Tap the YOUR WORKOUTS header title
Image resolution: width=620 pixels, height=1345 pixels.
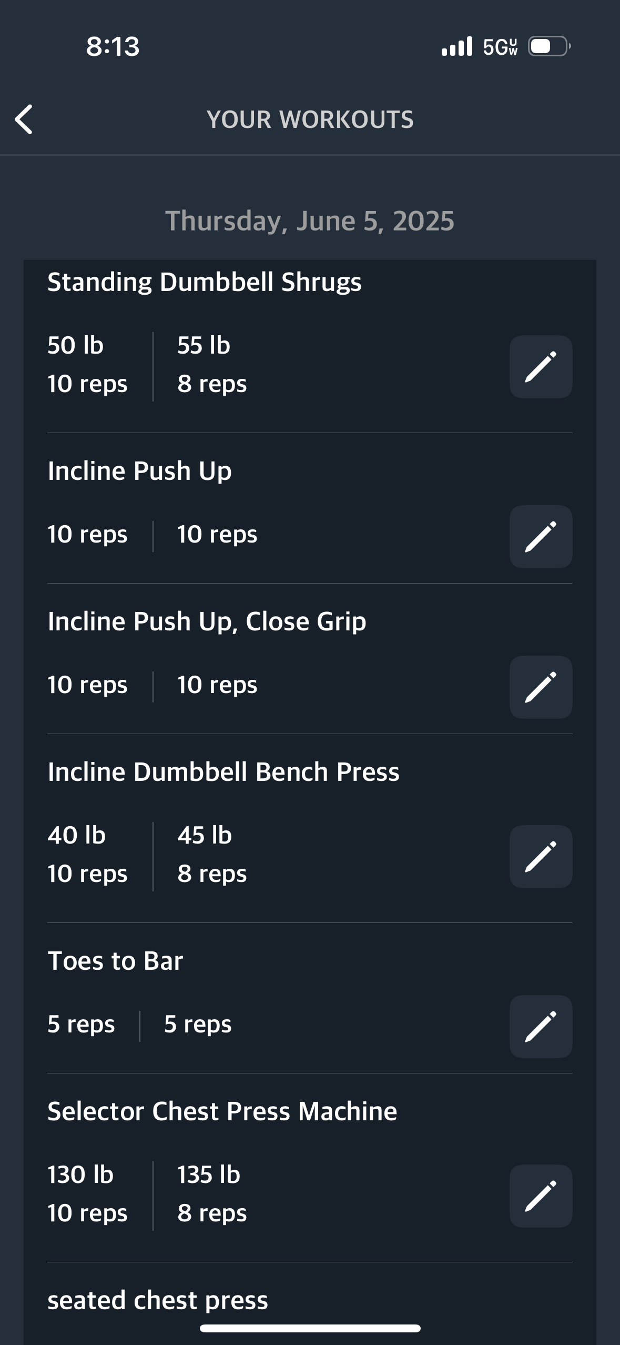pos(310,119)
